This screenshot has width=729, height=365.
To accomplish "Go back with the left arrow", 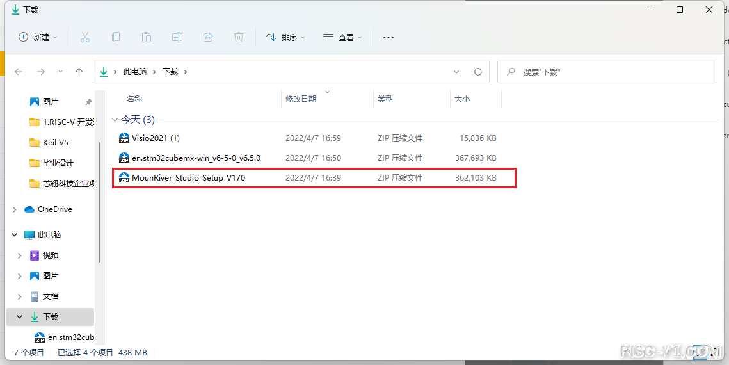I will point(19,72).
